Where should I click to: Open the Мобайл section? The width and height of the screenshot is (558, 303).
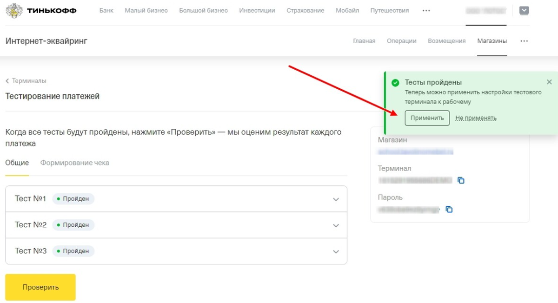pyautogui.click(x=347, y=10)
